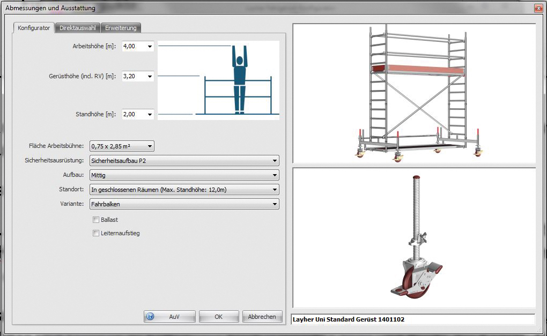Open the Aufbau dropdown set to Mittig
Viewport: 547px width, 336px height.
tap(275, 175)
